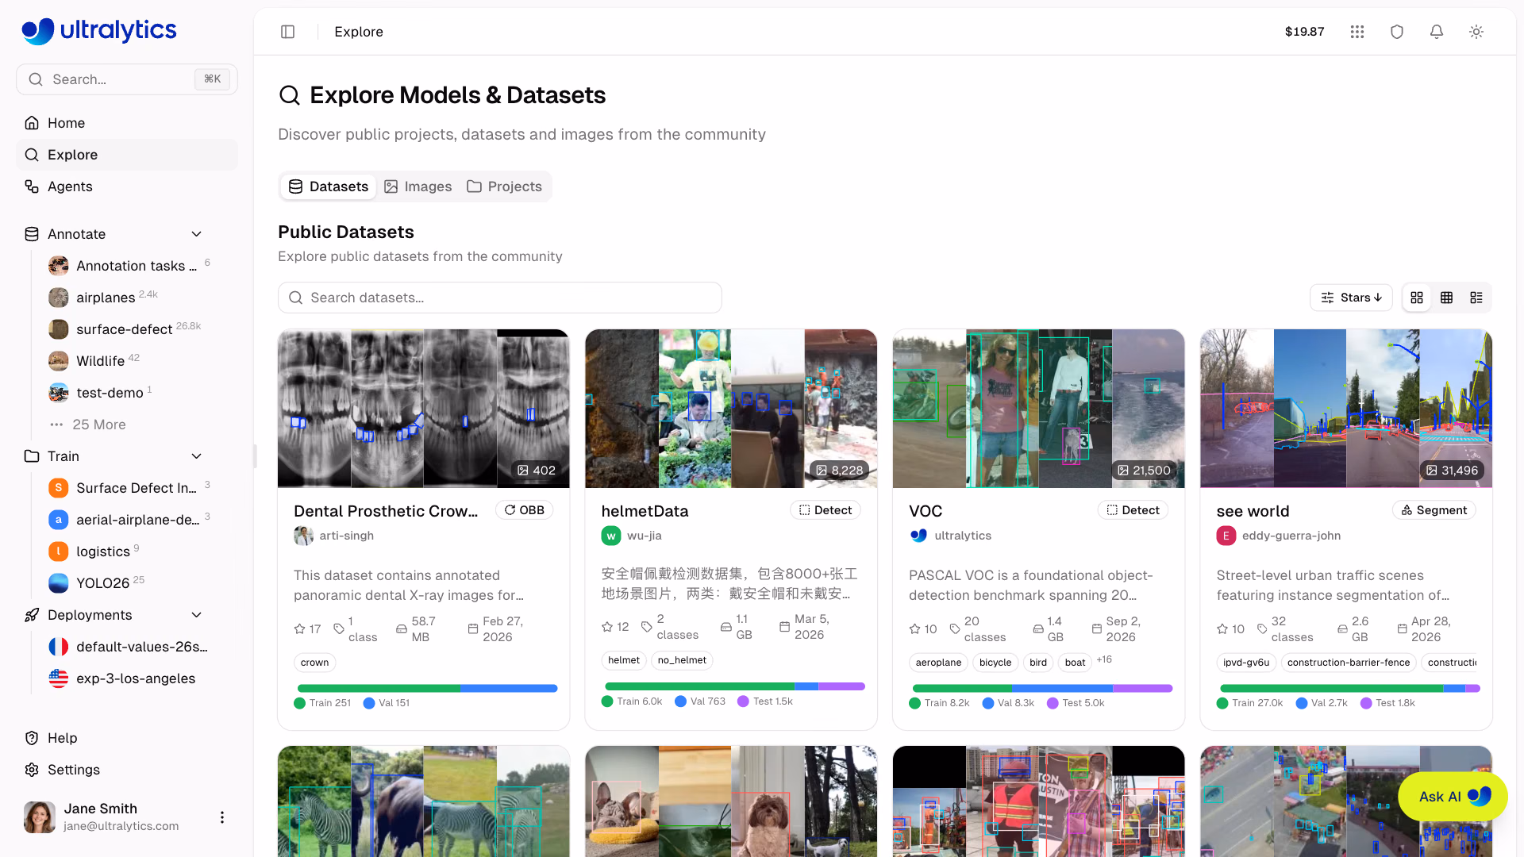Switch to the Images tab

click(x=418, y=186)
